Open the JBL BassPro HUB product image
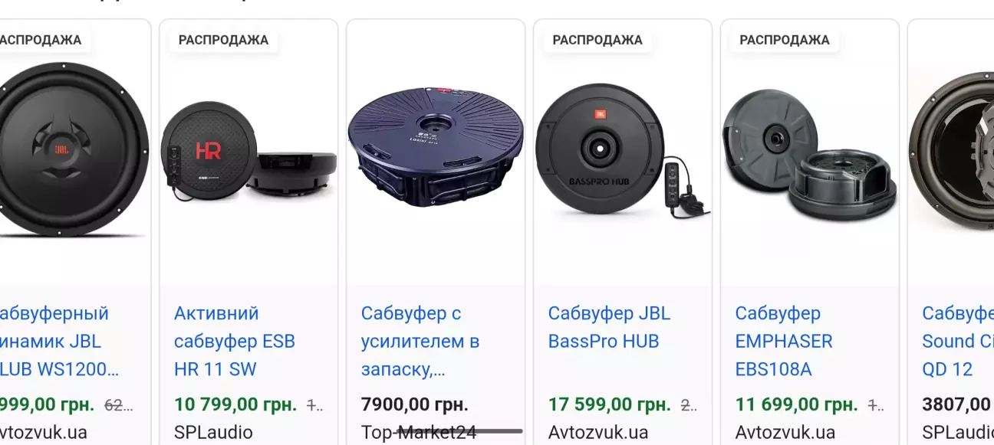 click(x=623, y=153)
